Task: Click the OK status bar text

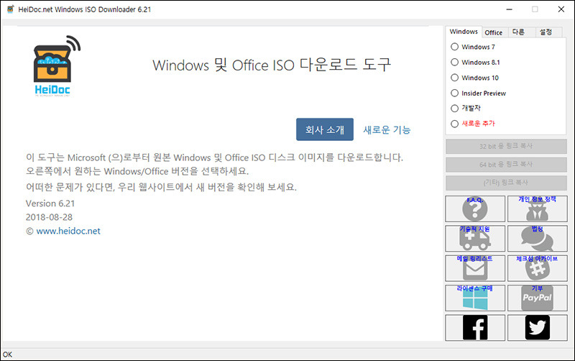Action: [7, 355]
